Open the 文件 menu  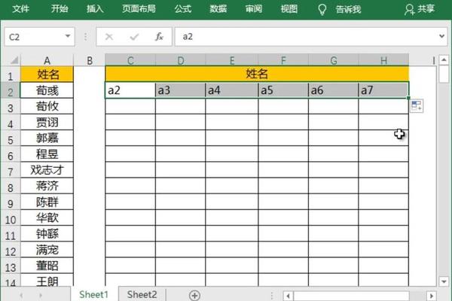(x=21, y=9)
